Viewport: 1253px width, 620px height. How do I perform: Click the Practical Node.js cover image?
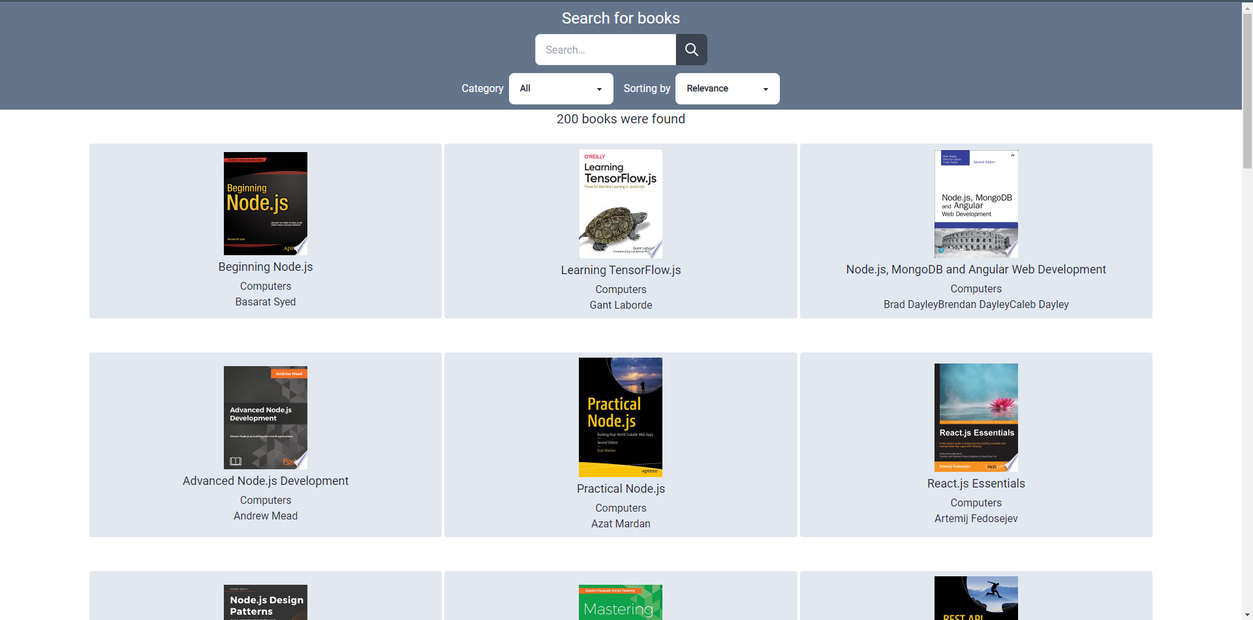[620, 417]
